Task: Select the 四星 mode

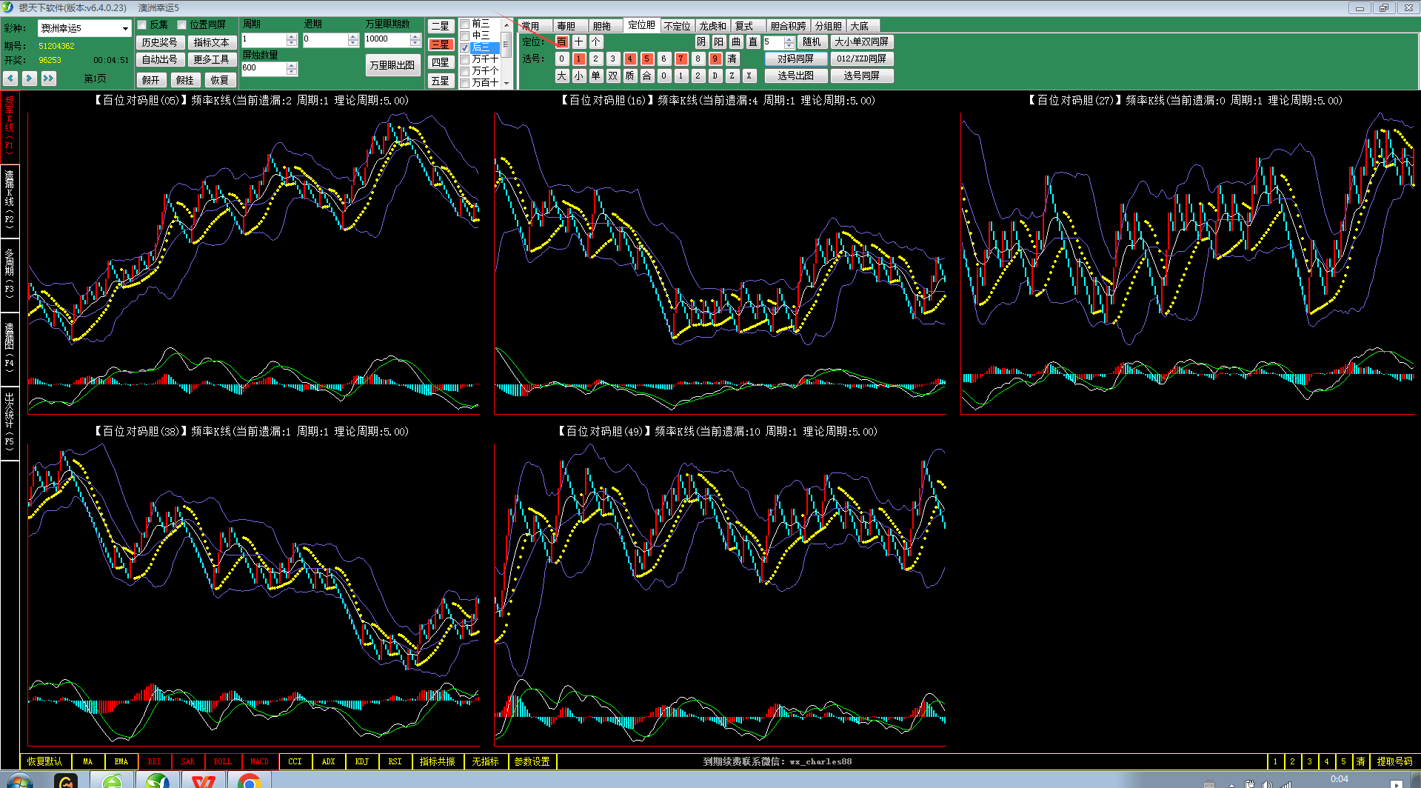Action: coord(441,63)
